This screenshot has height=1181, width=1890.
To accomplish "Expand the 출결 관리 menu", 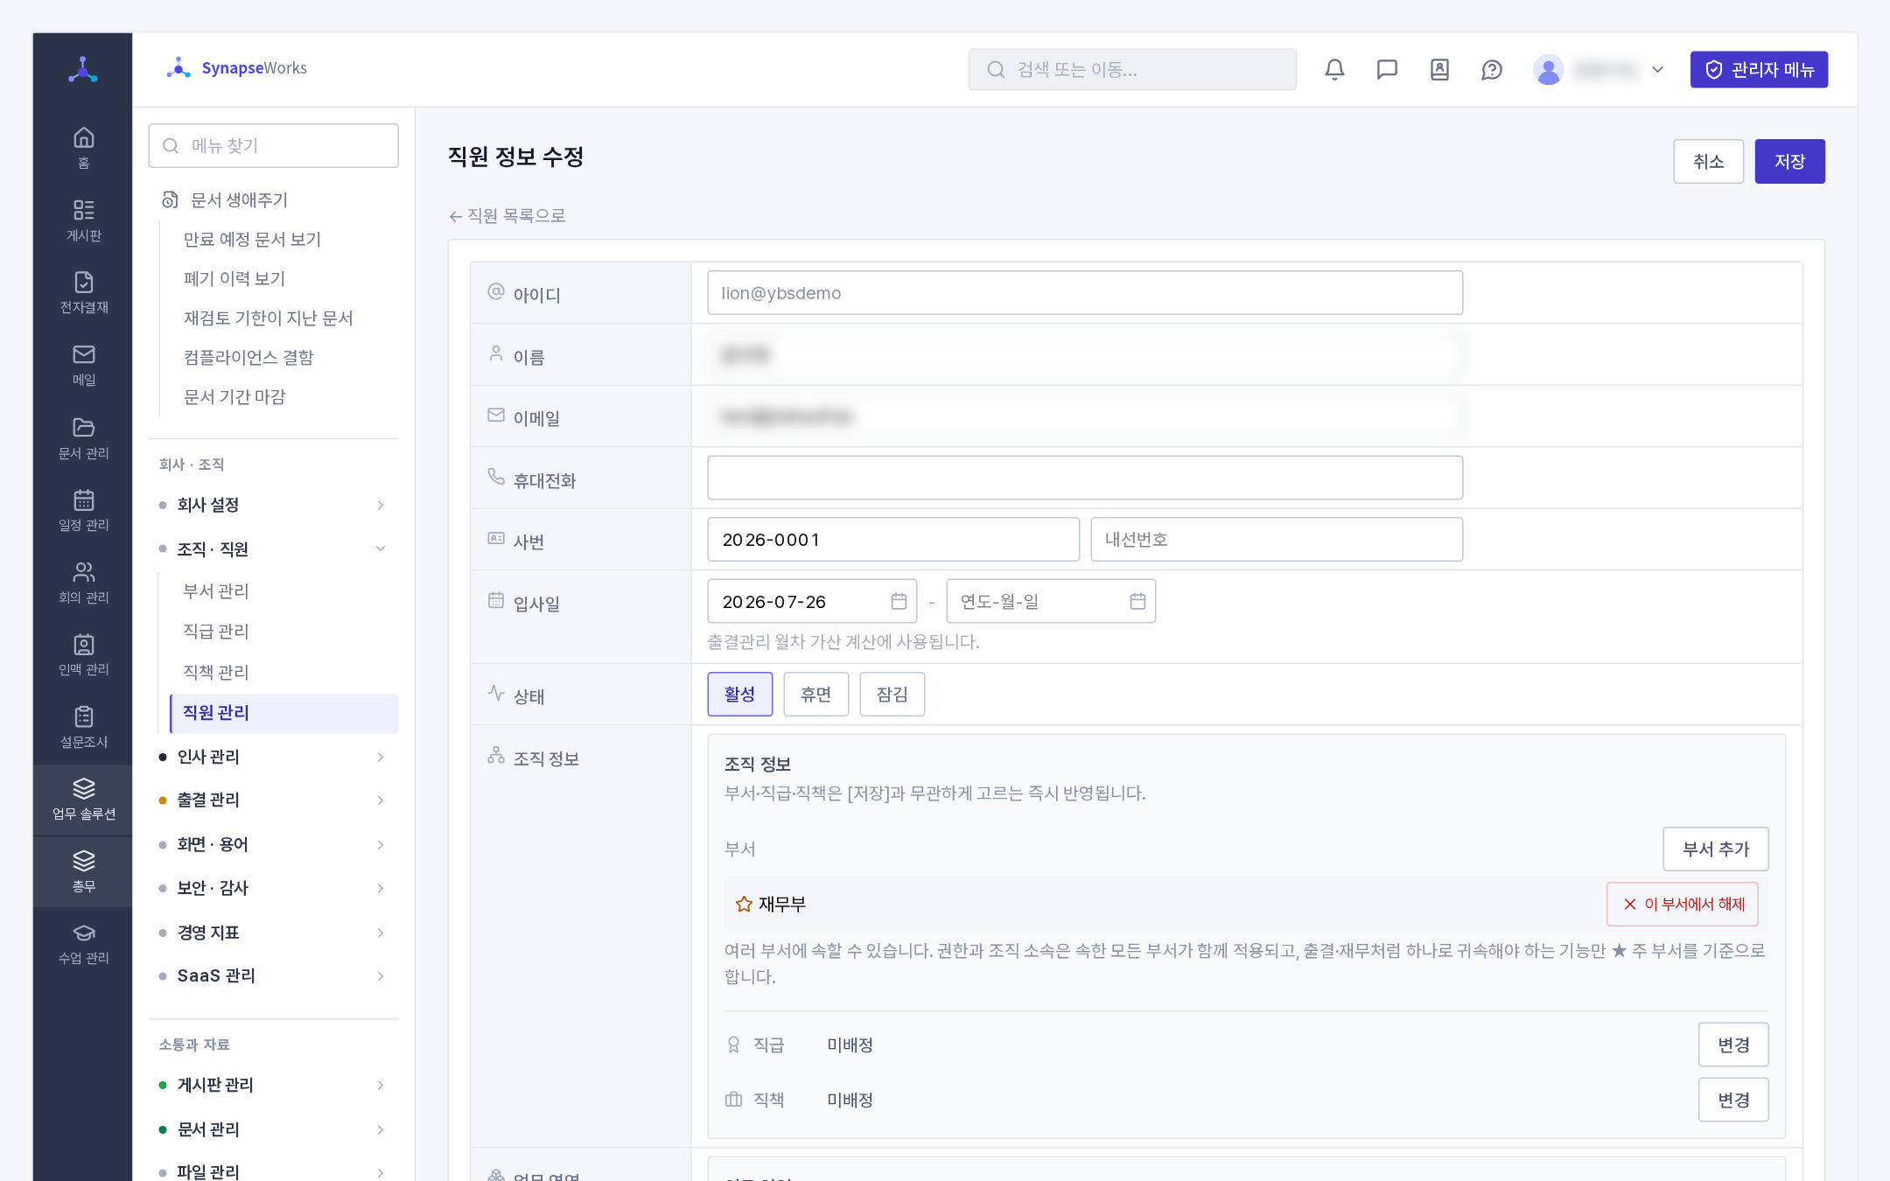I will point(273,800).
